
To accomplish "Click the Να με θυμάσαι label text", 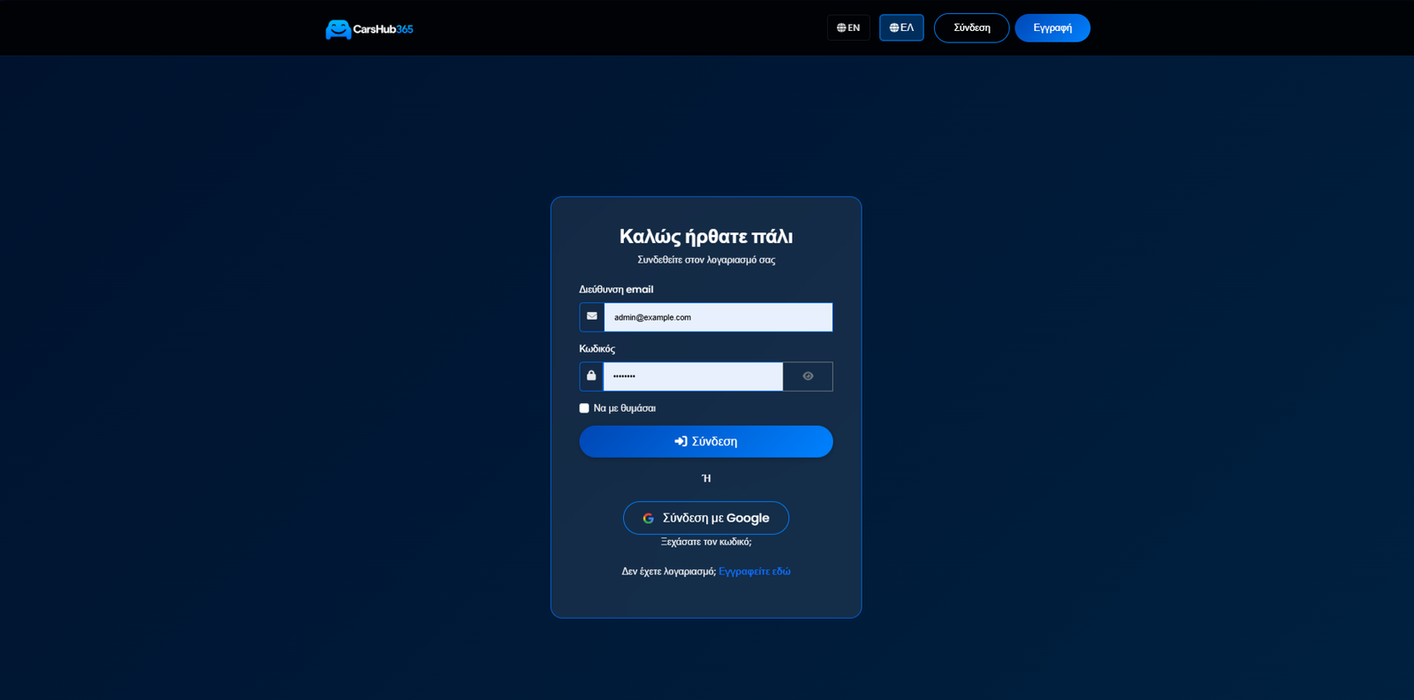I will click(625, 408).
